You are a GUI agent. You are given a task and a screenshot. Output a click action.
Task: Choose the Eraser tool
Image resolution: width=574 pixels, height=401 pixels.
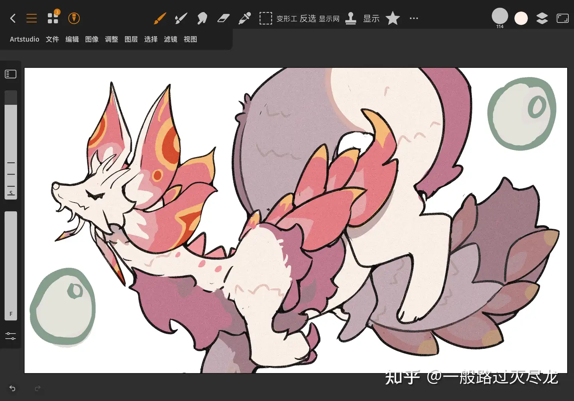(x=223, y=18)
